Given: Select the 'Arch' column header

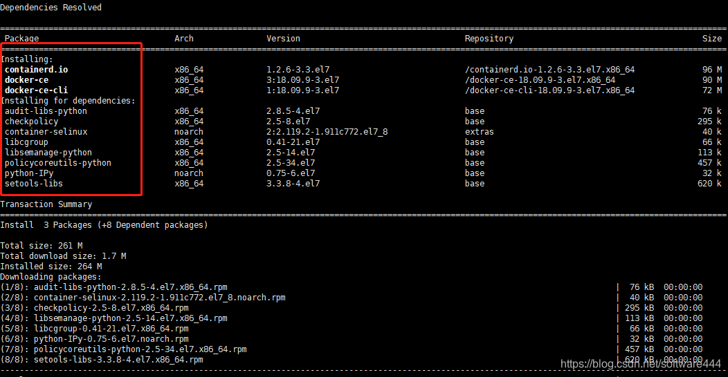Looking at the screenshot, I should pyautogui.click(x=184, y=39).
